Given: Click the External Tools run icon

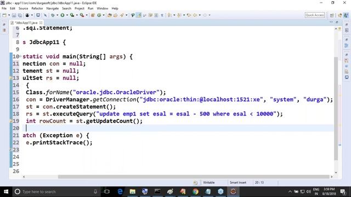Looking at the screenshot, I should click(x=82, y=15).
